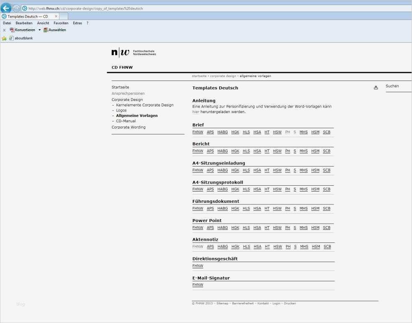This screenshot has height=323, width=412.
Task: Click the aboutblank bookmark page icon
Action: (11, 38)
